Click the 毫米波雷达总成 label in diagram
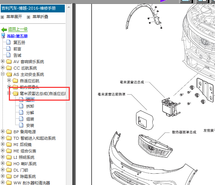Viewport: 215px width, 185px height. (x=132, y=82)
